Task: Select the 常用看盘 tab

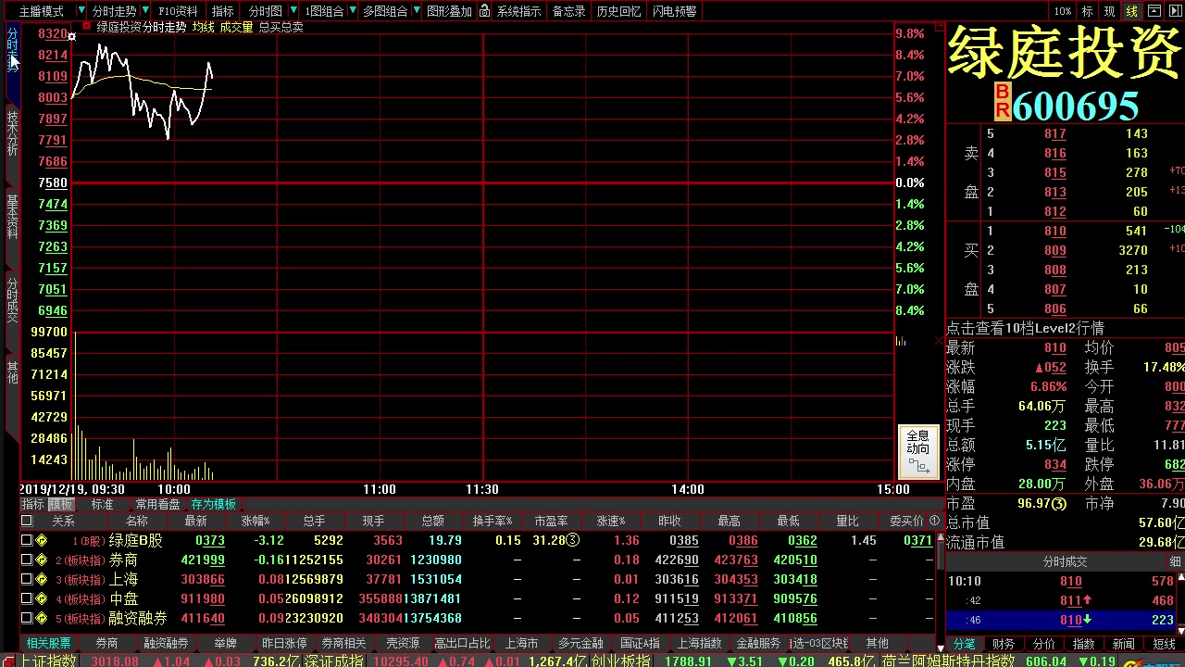Action: [157, 504]
